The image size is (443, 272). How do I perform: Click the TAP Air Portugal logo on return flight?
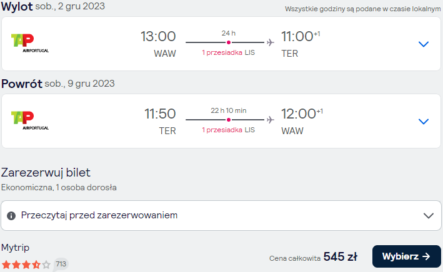[29, 120]
